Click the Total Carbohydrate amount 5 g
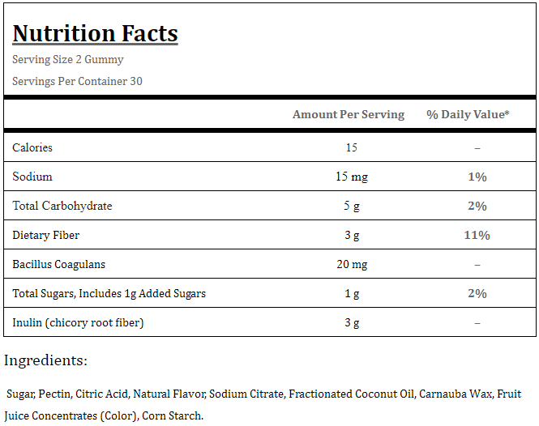The width and height of the screenshot is (539, 426). tap(352, 207)
